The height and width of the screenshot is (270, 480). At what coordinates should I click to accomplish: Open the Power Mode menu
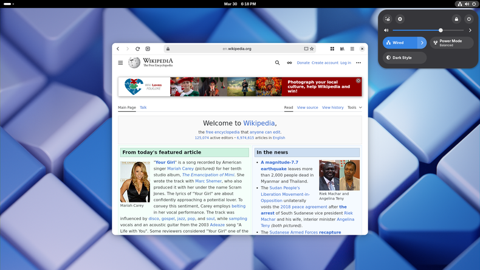point(451,43)
